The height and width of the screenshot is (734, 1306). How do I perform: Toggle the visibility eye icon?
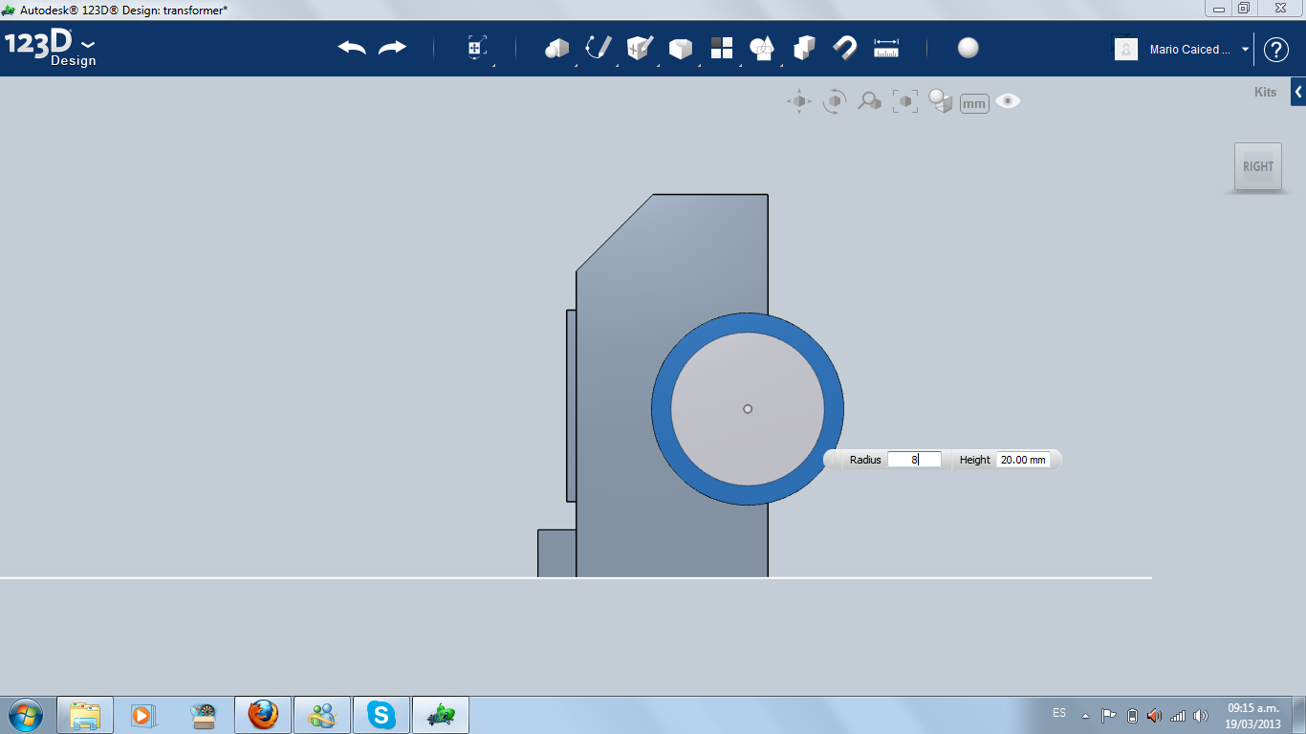tap(1008, 101)
